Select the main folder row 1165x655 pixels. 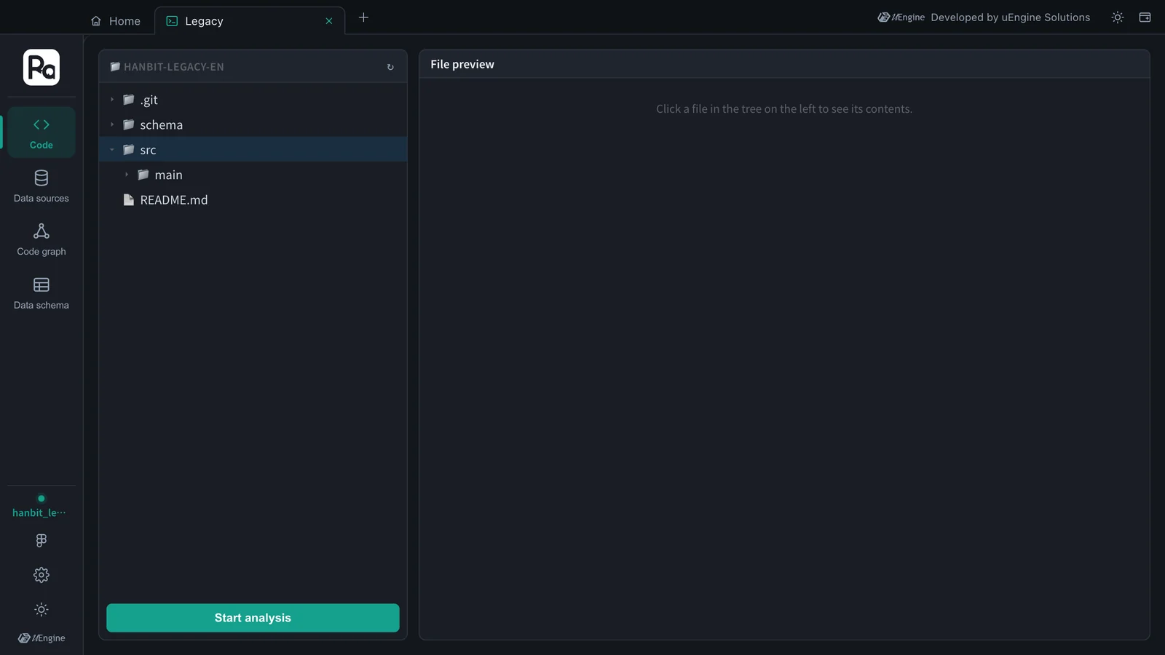pos(253,175)
